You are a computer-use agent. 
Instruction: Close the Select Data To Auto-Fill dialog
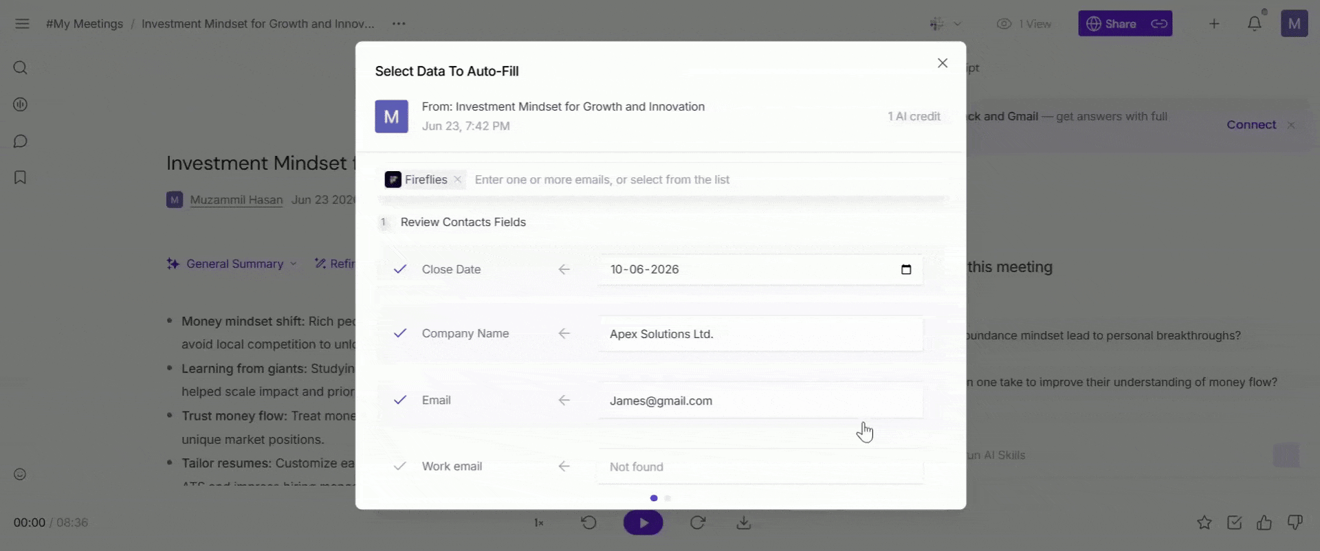pyautogui.click(x=943, y=63)
